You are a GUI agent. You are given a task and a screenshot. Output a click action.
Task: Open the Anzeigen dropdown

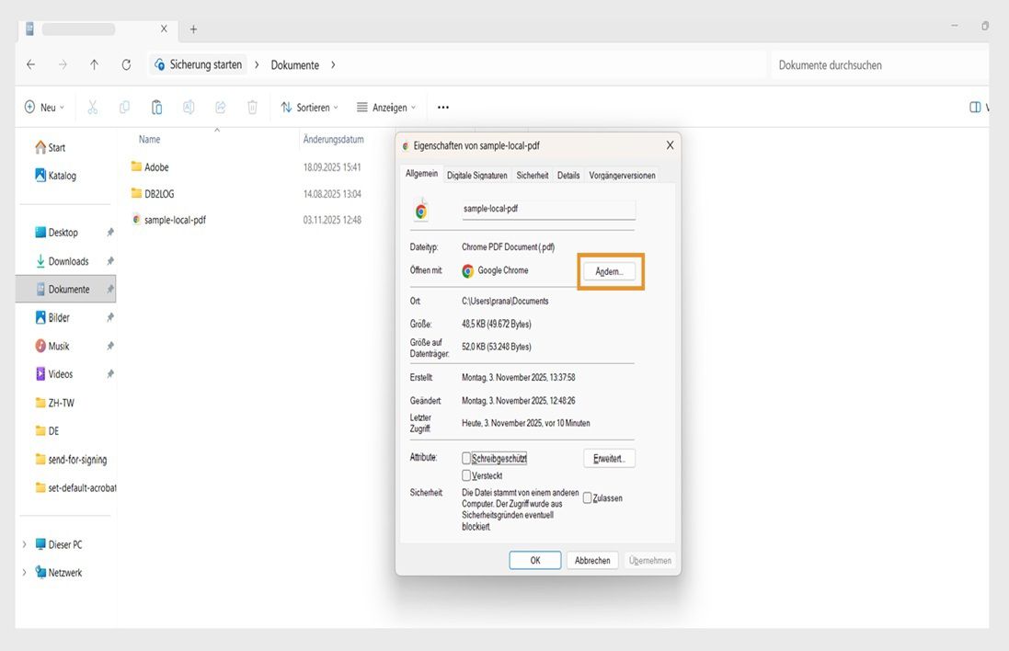385,107
